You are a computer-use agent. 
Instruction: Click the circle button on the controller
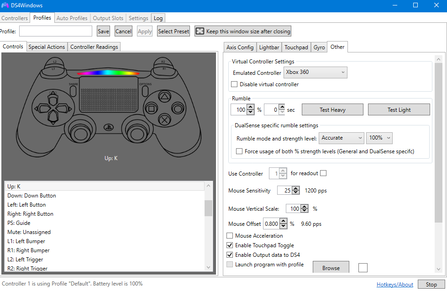(176, 109)
